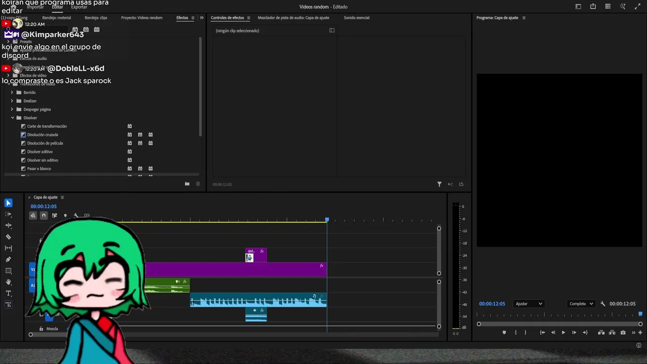Select the Selection arrow tool
The image size is (647, 364).
(9, 203)
